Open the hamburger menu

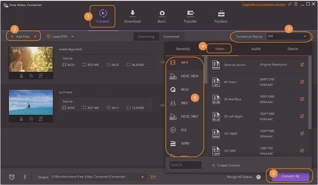click(x=296, y=4)
